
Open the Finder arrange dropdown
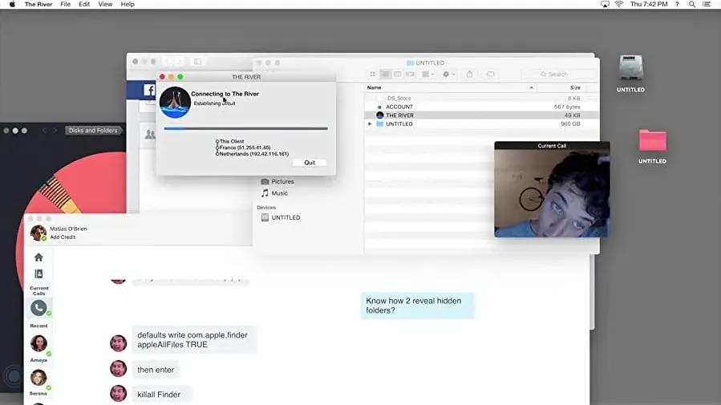[427, 74]
